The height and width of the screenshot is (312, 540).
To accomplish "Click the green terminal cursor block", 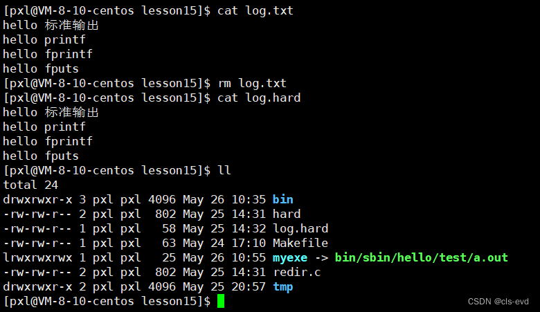I will [221, 301].
